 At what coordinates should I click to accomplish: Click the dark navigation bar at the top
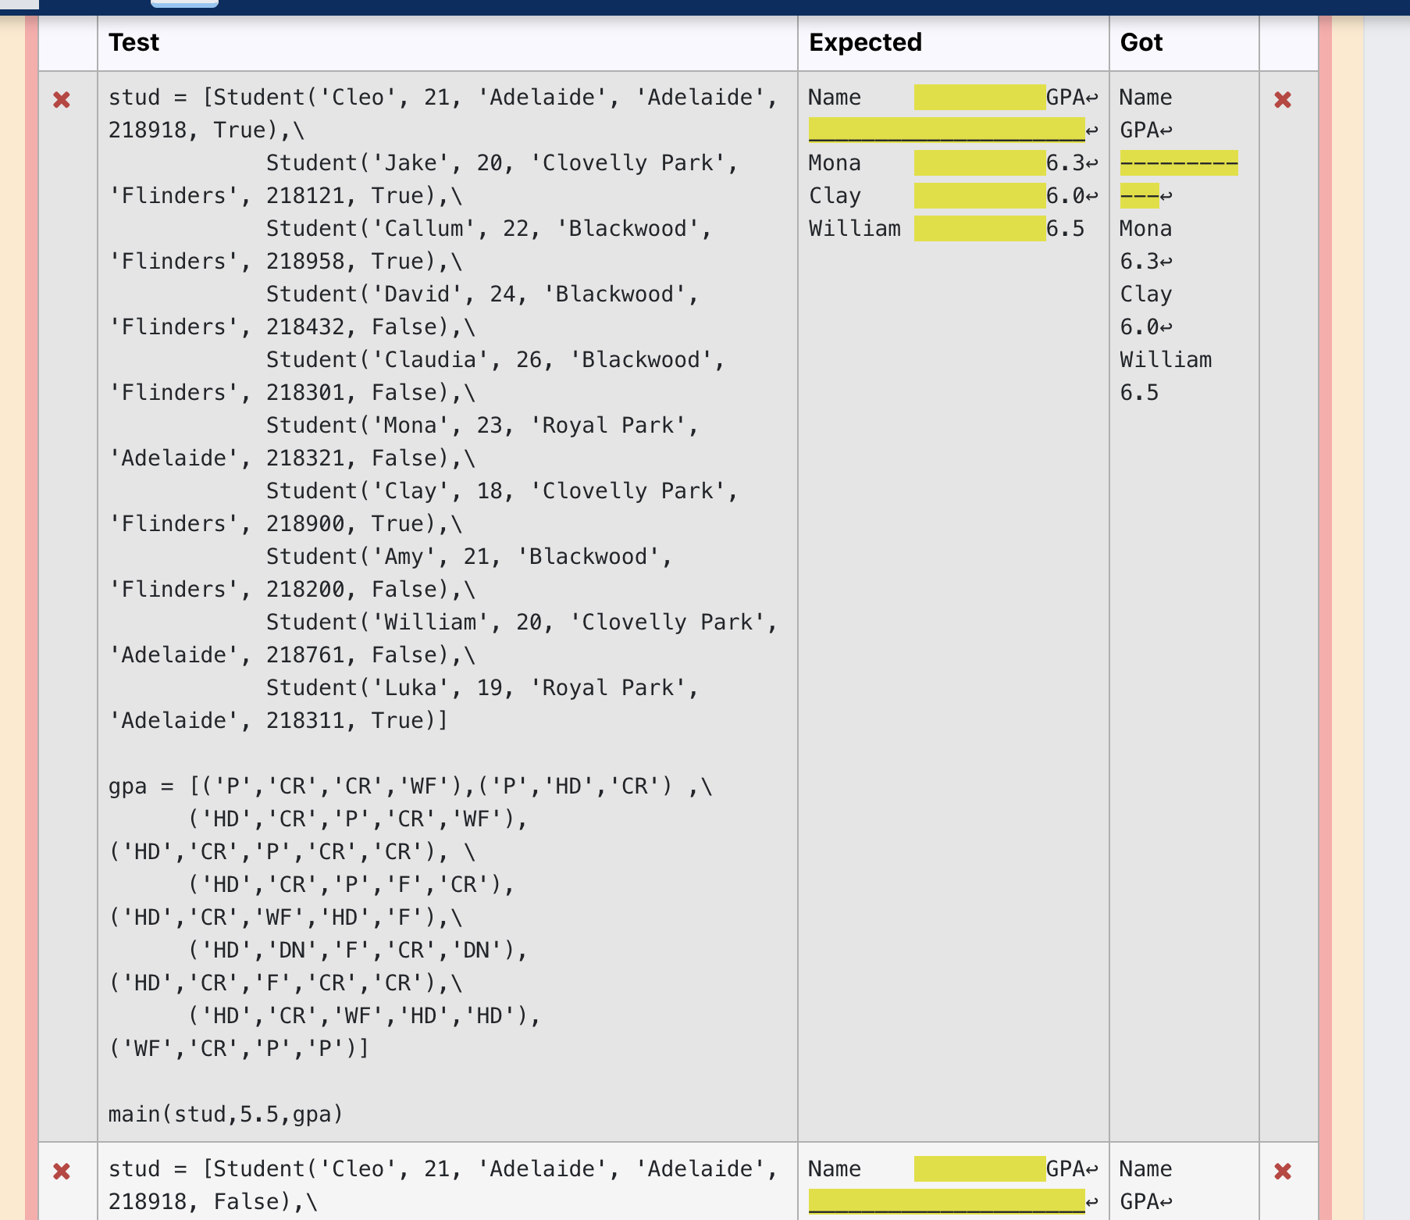tap(703, 6)
